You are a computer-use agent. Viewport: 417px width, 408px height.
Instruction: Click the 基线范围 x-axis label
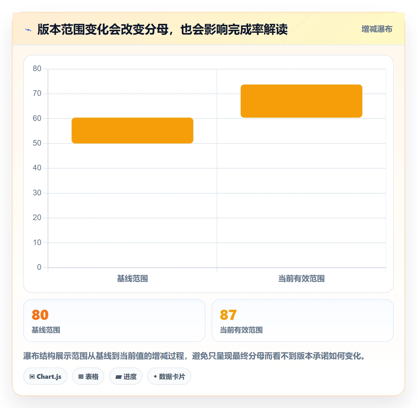(x=133, y=279)
